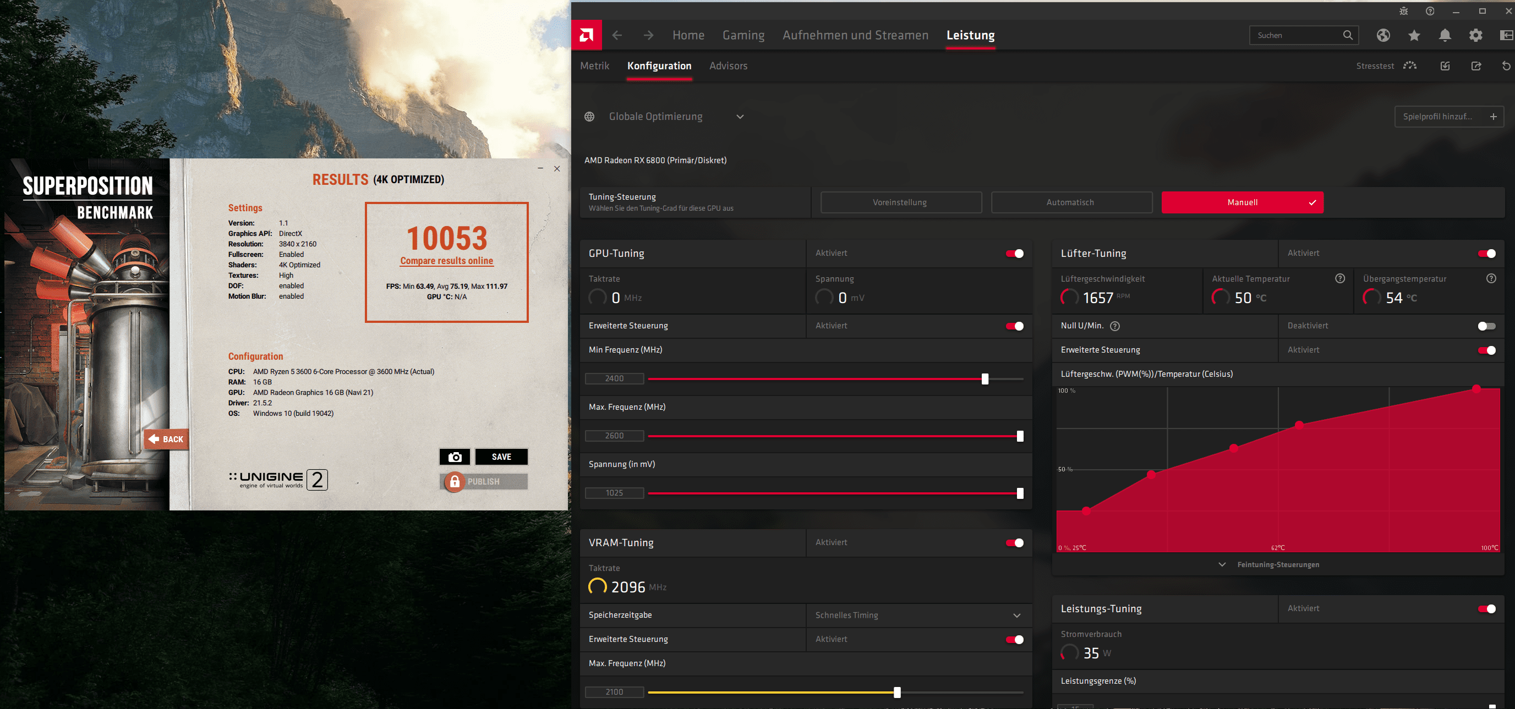Disable the GPU-Tuning toggle
Screen dimensions: 1515x709
tap(1015, 254)
